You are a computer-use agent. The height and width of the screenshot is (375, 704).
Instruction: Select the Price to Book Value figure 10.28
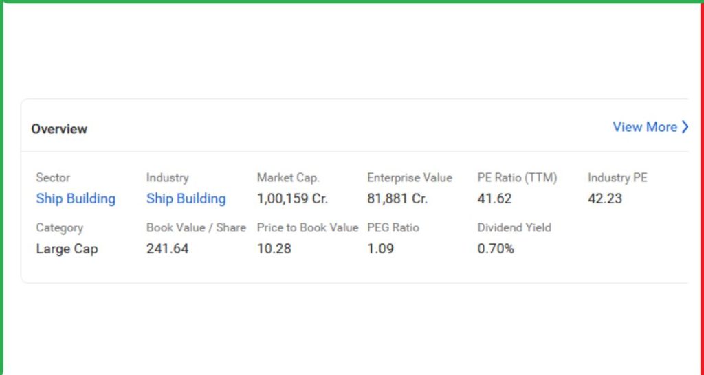coord(274,249)
